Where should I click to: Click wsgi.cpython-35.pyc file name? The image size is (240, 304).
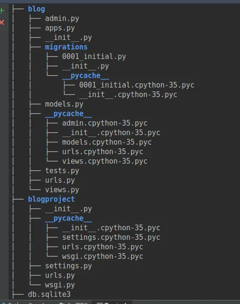[x=102, y=256]
